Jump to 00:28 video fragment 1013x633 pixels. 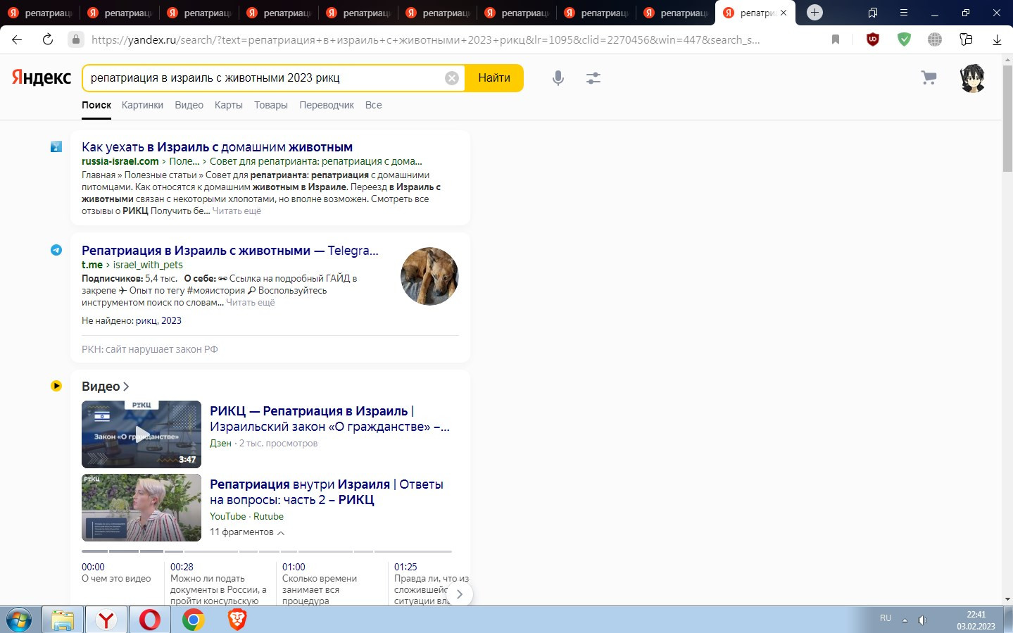182,567
